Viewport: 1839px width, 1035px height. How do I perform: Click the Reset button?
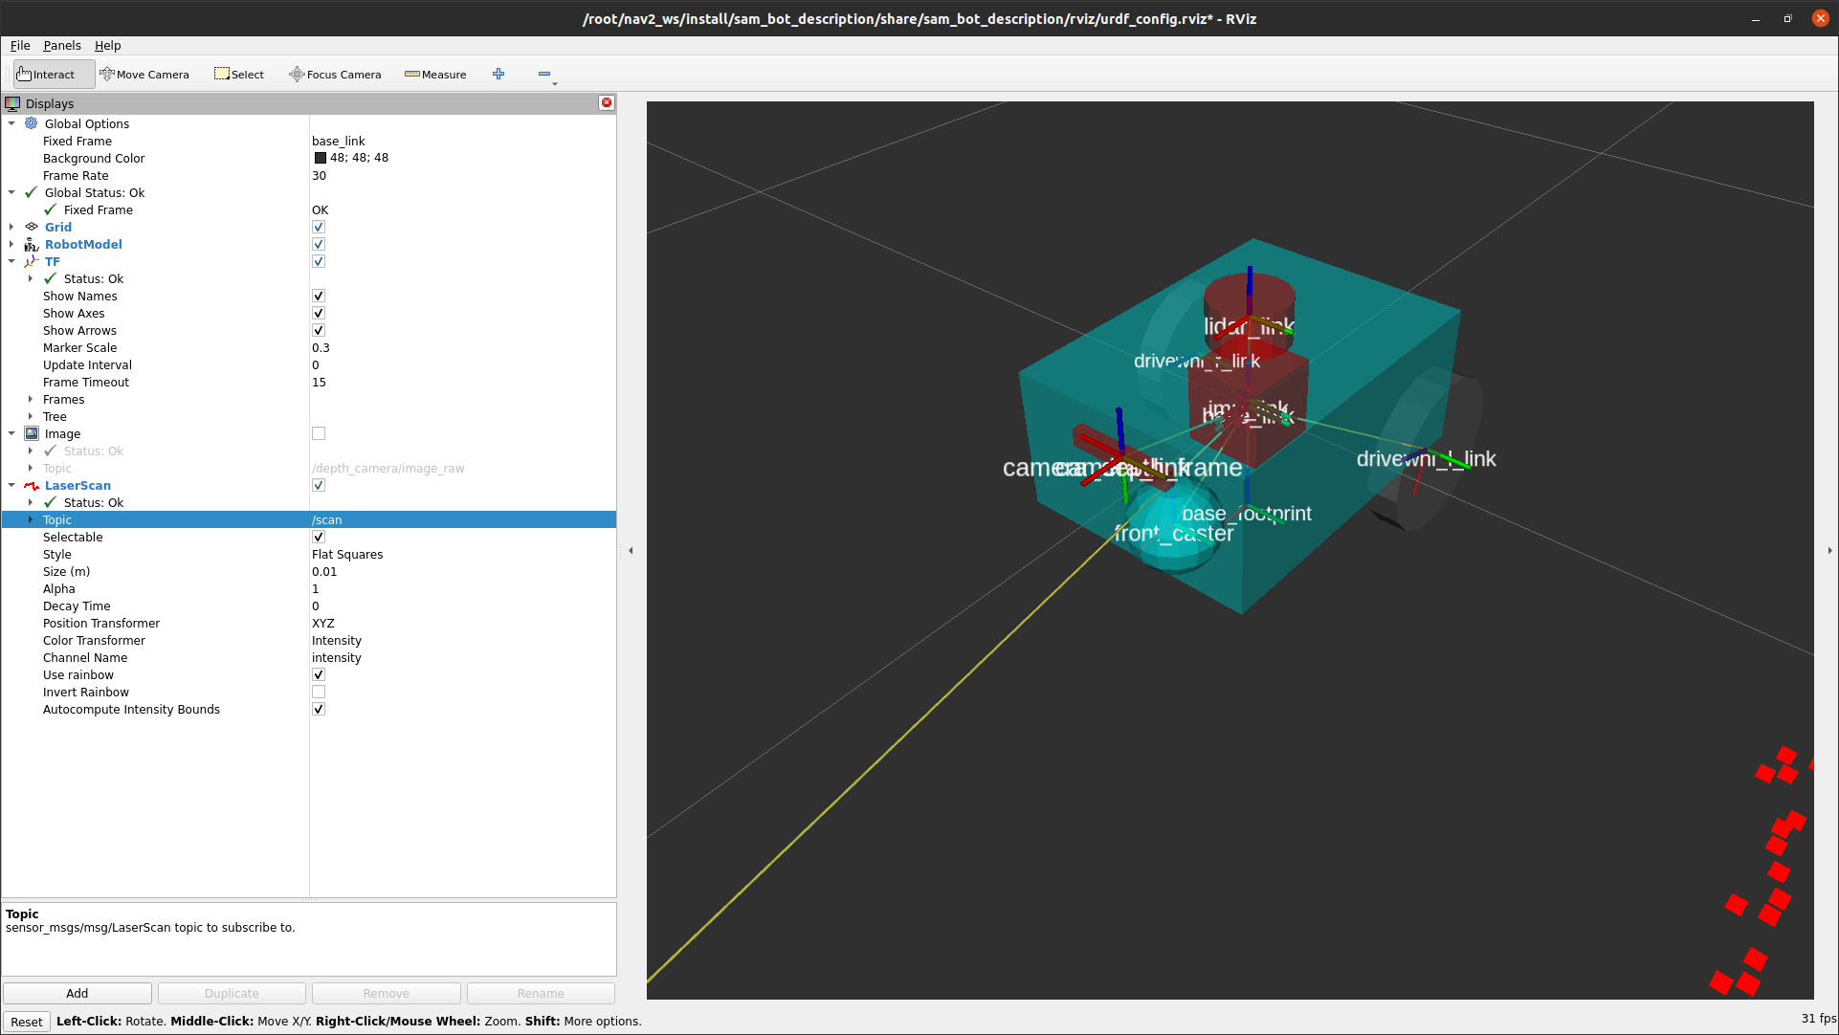coord(27,1022)
